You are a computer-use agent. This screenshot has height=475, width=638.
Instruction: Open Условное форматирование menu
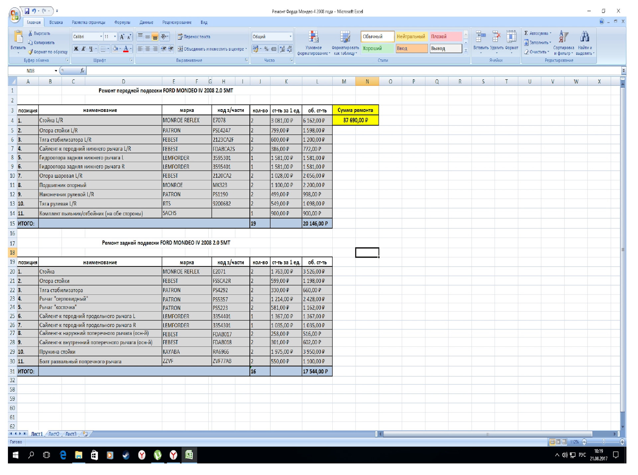coord(313,43)
